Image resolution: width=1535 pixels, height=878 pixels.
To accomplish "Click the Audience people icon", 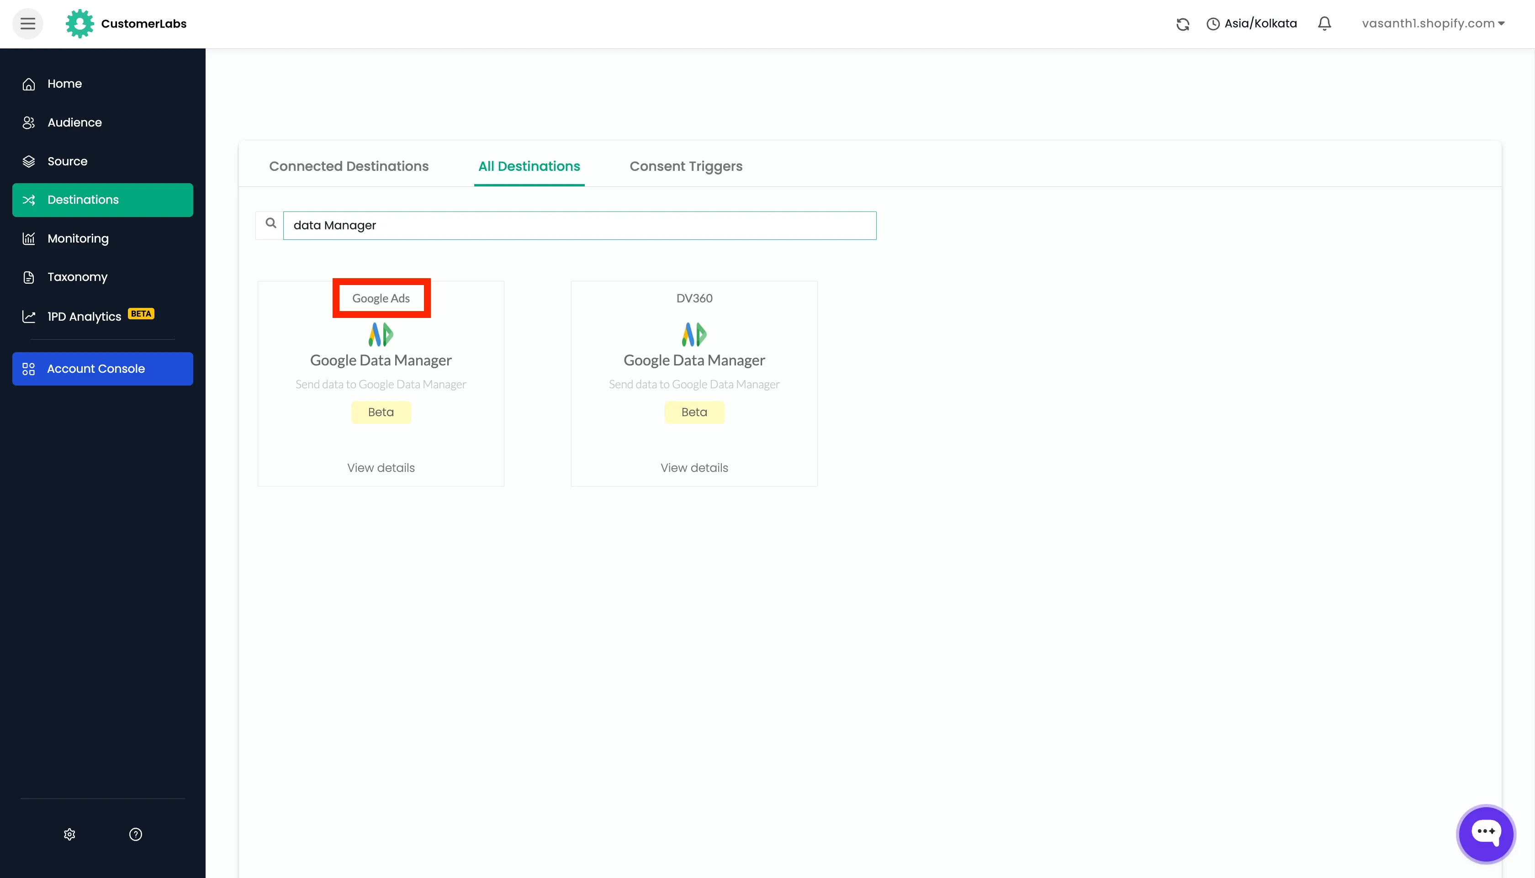I will tap(28, 123).
